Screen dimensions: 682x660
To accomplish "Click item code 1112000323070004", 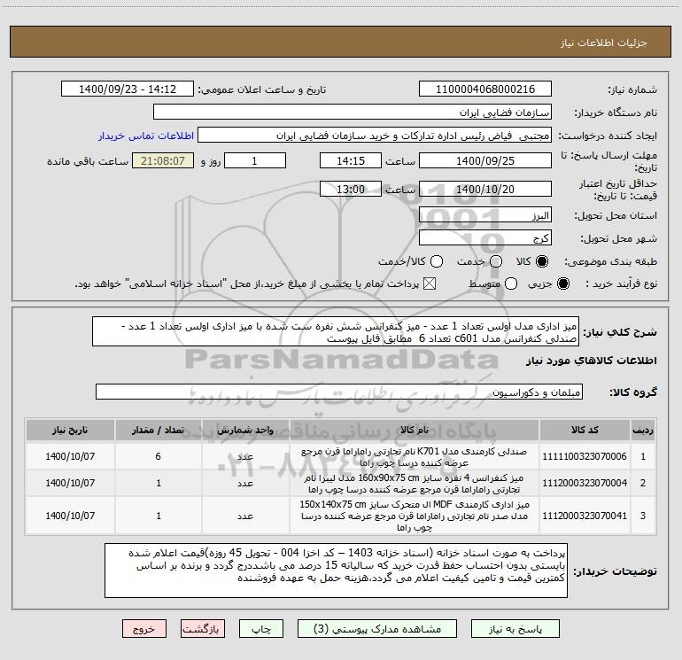I will (585, 483).
